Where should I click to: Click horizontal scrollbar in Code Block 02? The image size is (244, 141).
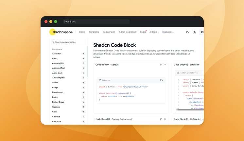click(x=190, y=110)
